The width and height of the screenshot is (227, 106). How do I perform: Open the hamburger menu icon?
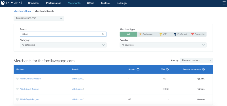[x=224, y=3]
